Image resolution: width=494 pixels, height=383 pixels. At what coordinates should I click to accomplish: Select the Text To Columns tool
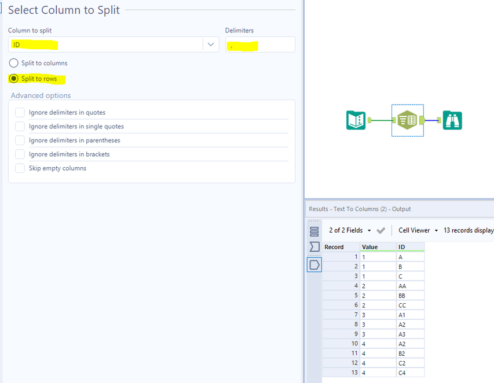click(x=407, y=120)
